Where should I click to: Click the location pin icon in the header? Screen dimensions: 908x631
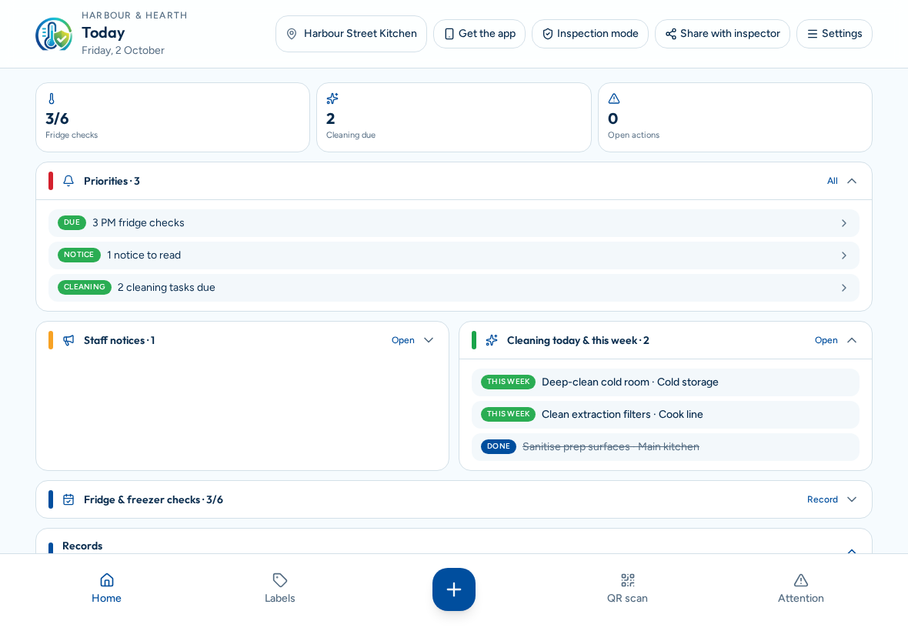tap(292, 34)
